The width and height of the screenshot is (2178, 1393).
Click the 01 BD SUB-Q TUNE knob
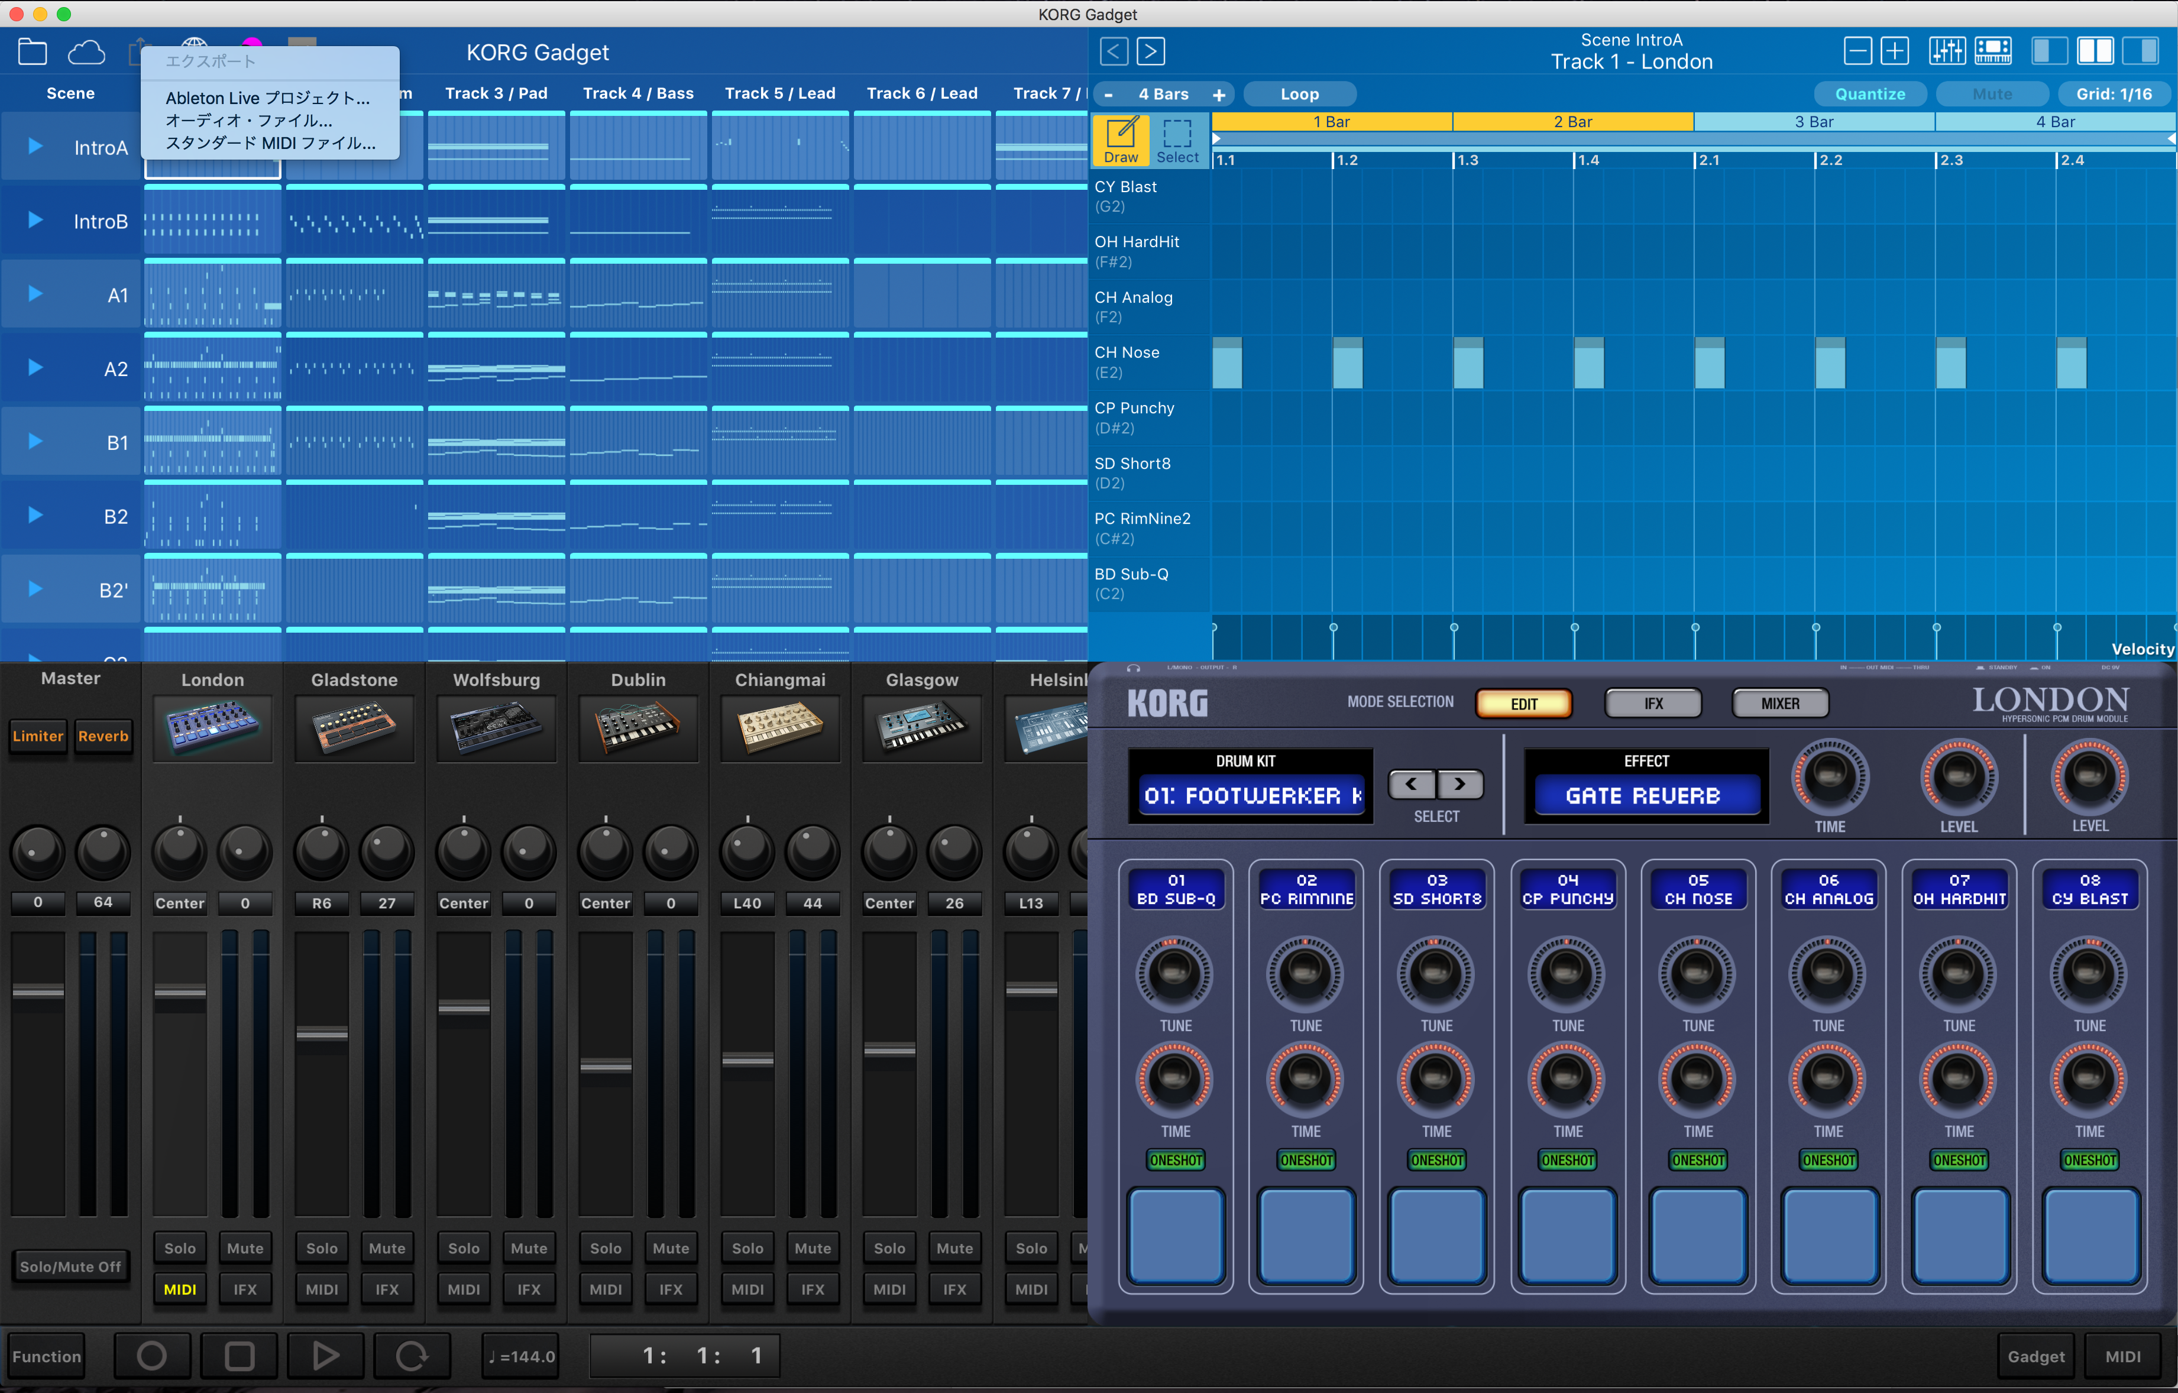click(x=1174, y=973)
